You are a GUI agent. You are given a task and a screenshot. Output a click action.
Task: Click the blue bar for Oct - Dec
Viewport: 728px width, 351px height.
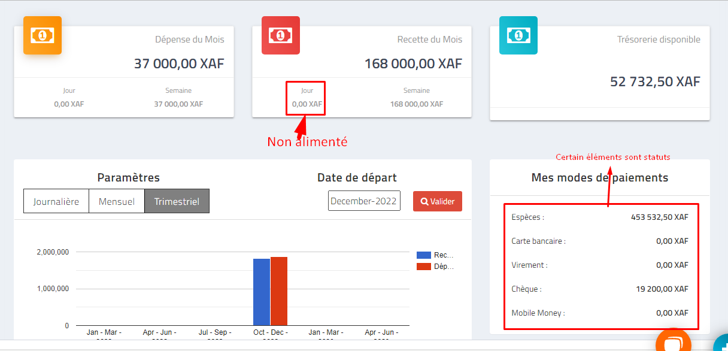[x=262, y=292]
